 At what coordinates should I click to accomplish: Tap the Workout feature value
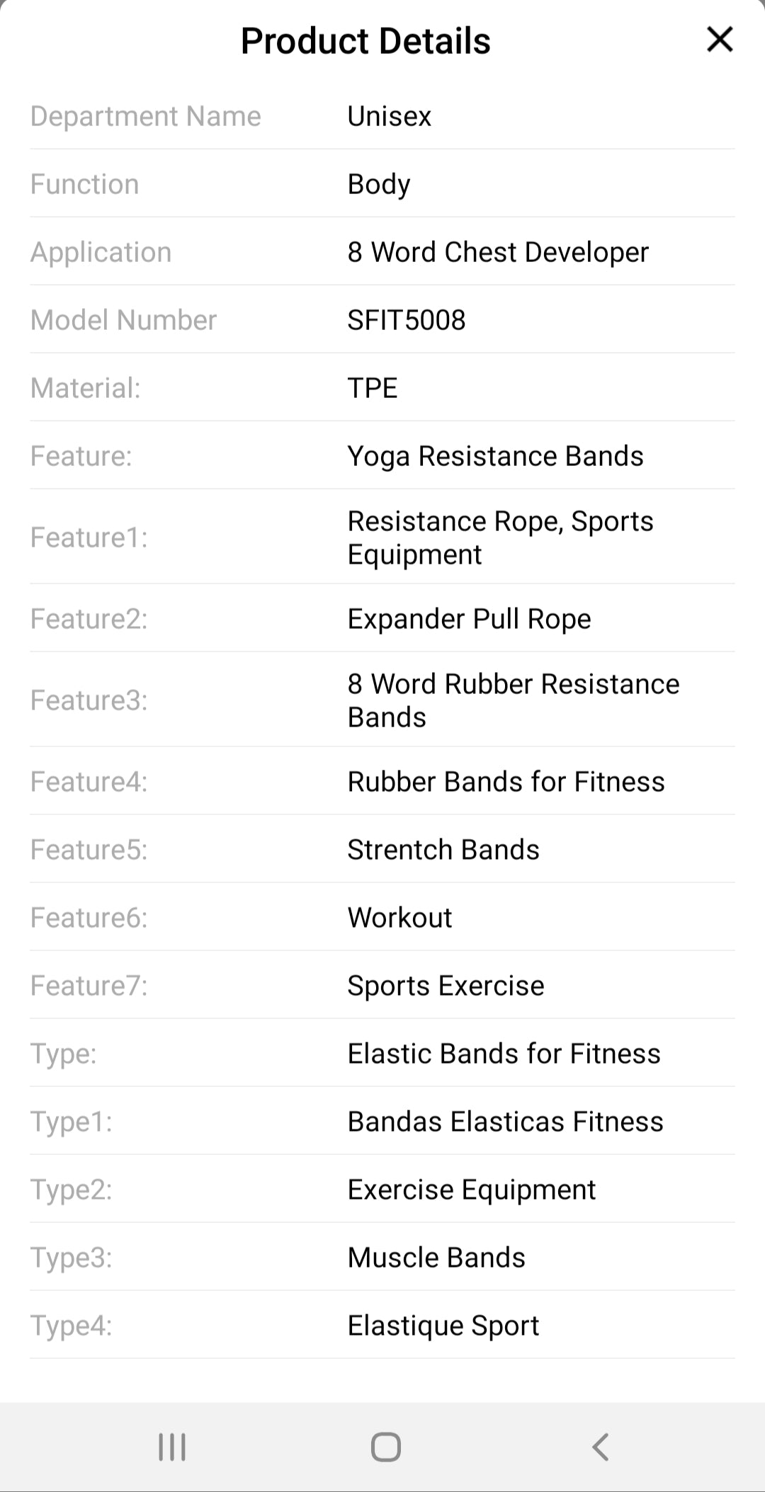coord(399,918)
